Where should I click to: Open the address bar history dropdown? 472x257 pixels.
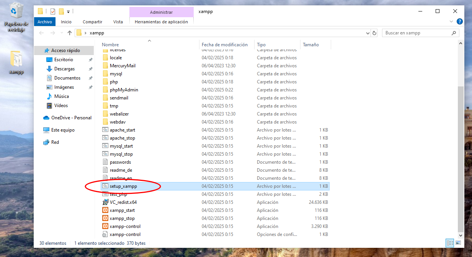pyautogui.click(x=368, y=33)
